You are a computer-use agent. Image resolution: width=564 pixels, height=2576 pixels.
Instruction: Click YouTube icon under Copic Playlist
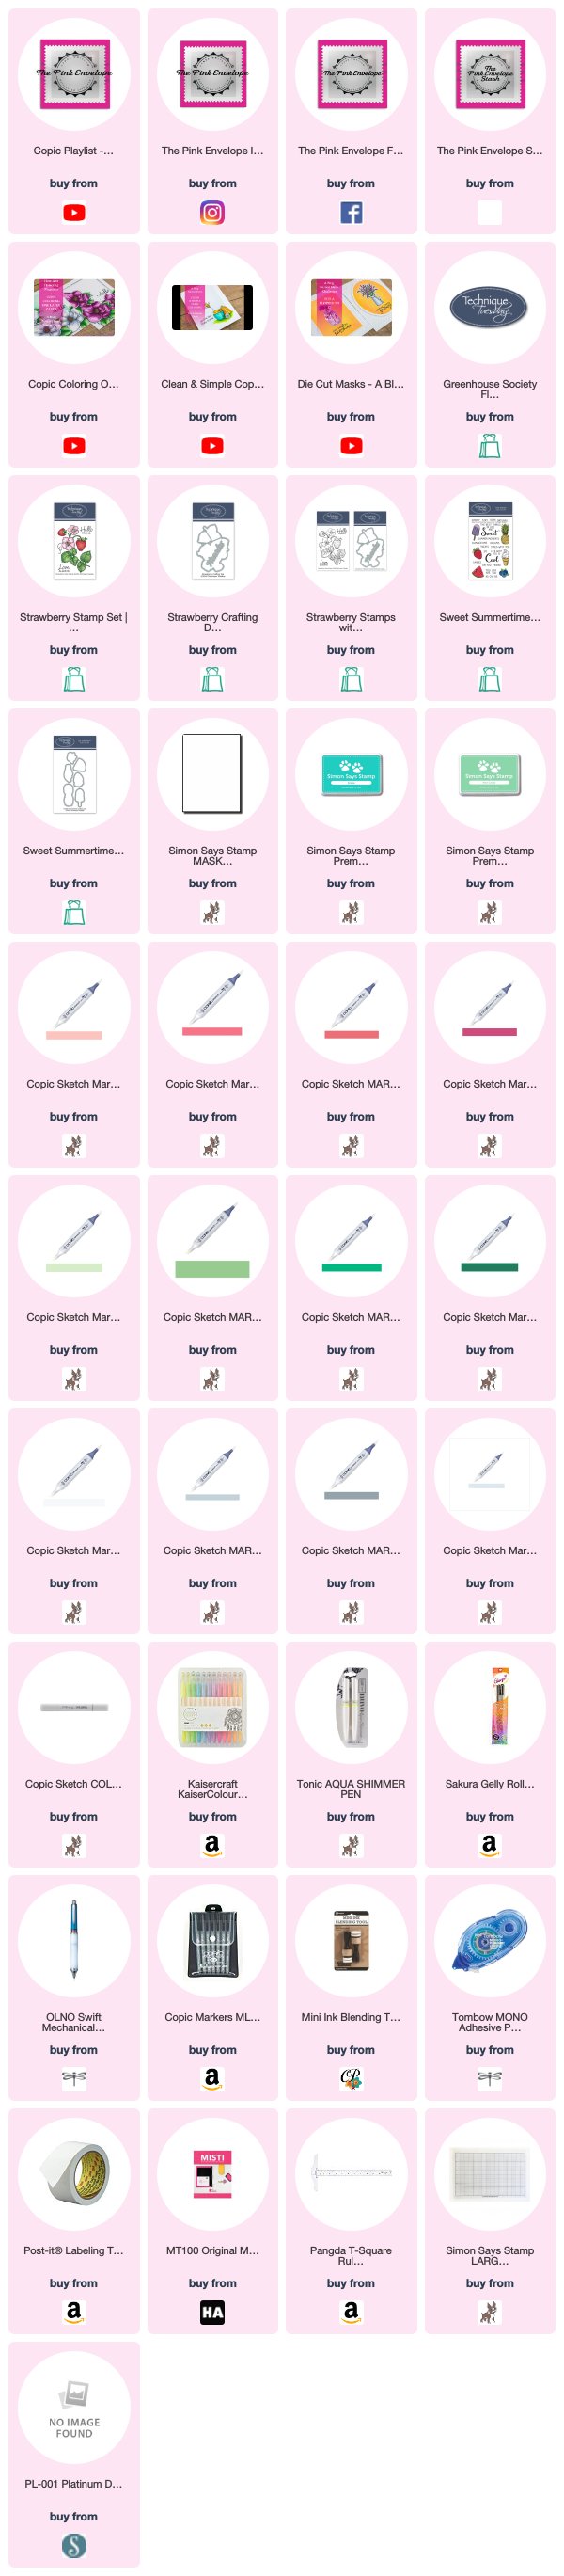coord(74,213)
